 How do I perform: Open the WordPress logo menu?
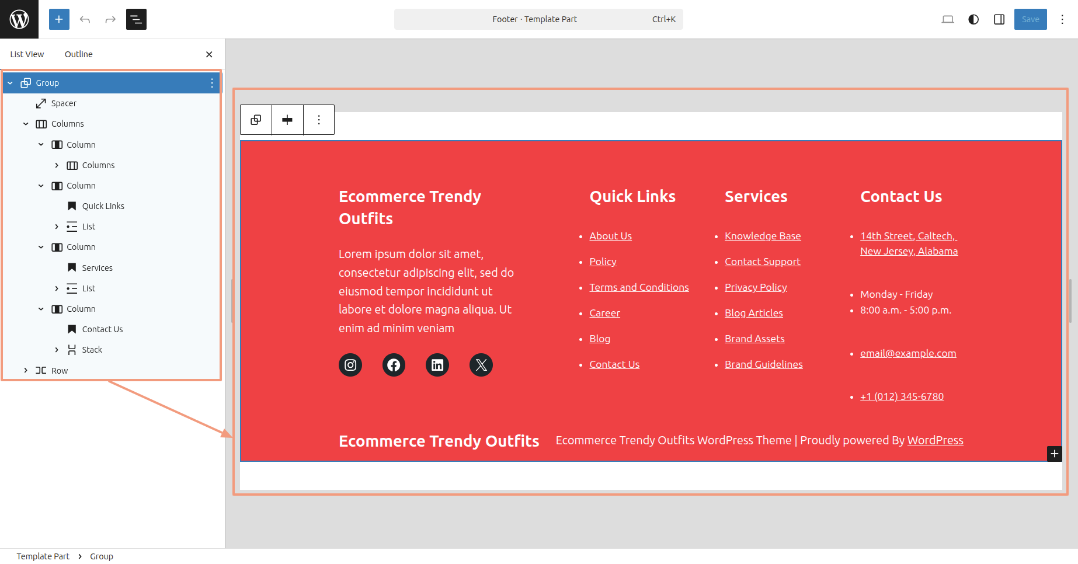(x=19, y=19)
